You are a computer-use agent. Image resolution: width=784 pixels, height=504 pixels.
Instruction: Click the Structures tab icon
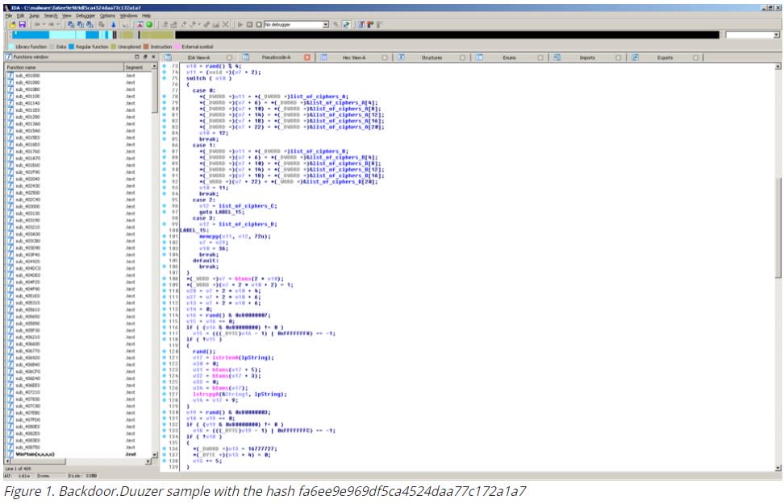[x=401, y=57]
